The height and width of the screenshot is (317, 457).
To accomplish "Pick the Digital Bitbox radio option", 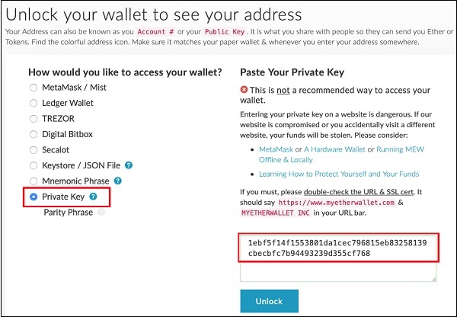I will point(34,134).
